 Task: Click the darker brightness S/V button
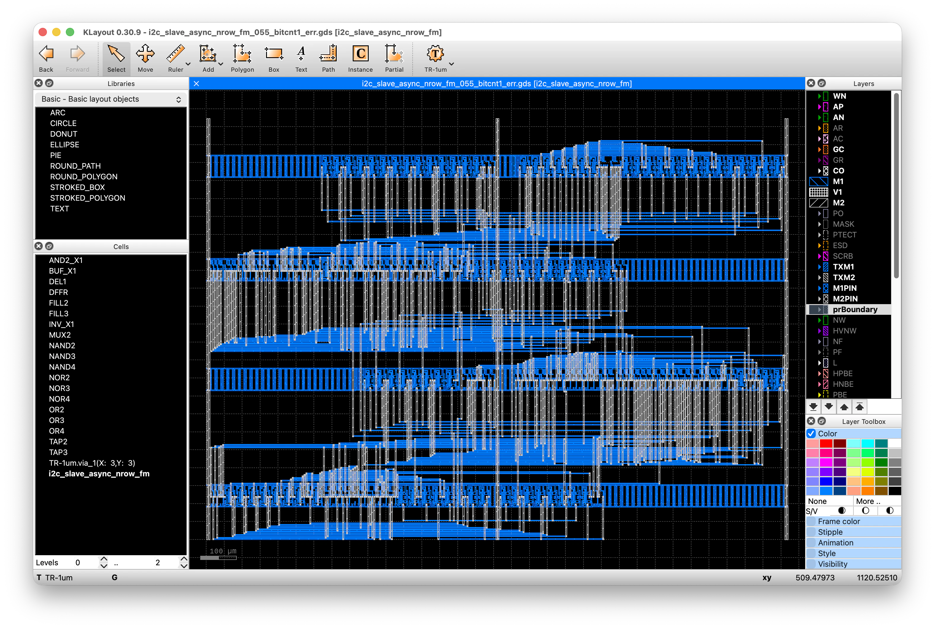click(842, 511)
